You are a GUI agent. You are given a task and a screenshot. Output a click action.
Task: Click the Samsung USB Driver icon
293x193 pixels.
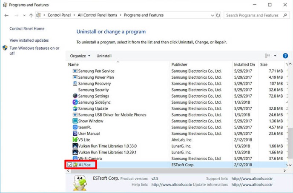[x=75, y=115]
